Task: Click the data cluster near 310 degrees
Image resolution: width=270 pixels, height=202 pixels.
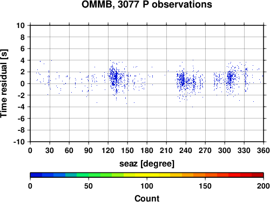Action: coord(230,78)
